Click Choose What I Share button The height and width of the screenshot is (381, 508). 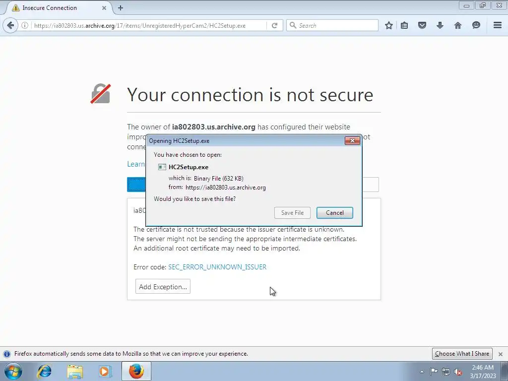tap(462, 354)
